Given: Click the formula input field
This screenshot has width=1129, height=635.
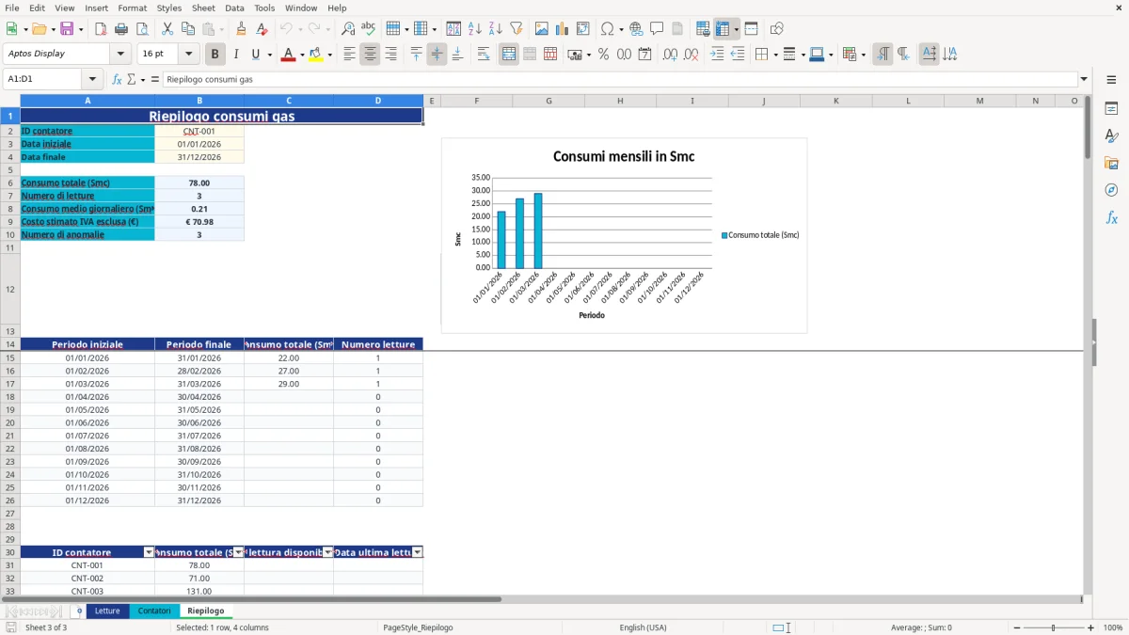Looking at the screenshot, I should (x=620, y=80).
